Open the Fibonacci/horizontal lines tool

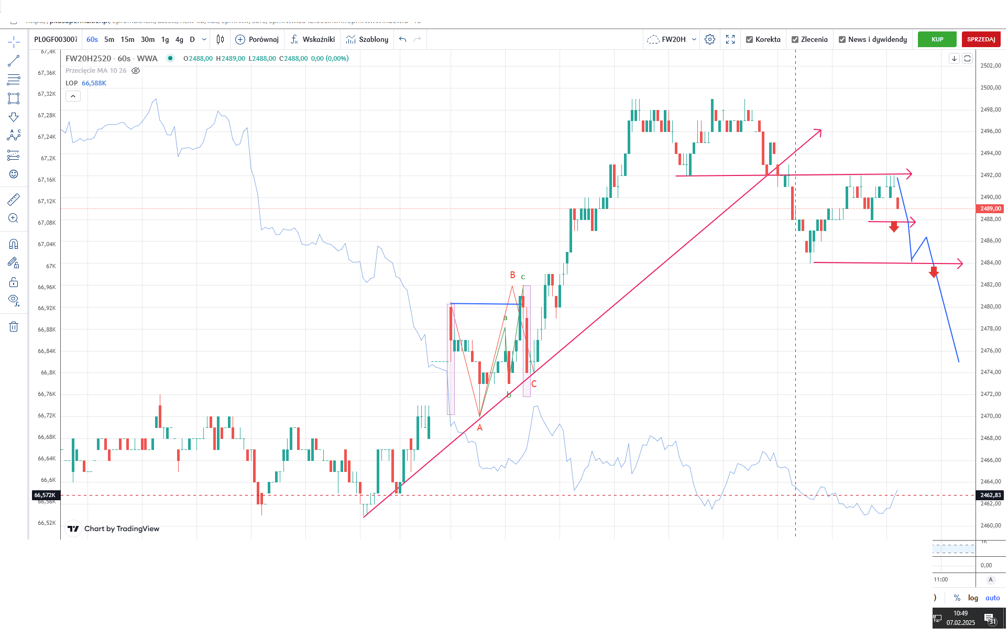14,80
